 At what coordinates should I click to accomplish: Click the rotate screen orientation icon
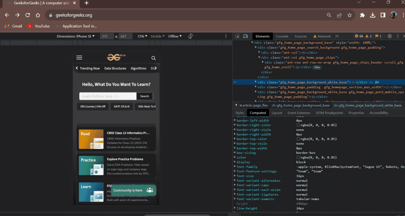point(190,36)
